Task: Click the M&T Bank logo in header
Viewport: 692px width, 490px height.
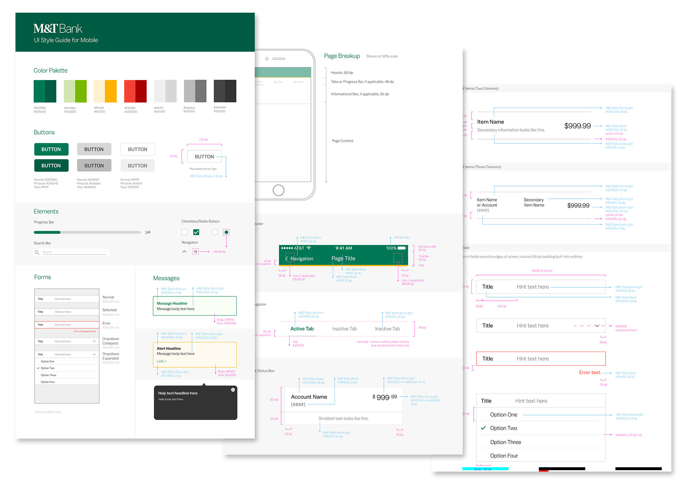Action: 58,28
